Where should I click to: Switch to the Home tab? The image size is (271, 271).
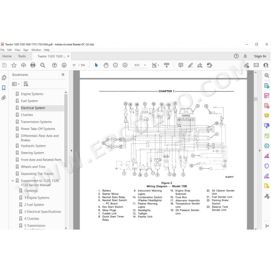[7, 56]
